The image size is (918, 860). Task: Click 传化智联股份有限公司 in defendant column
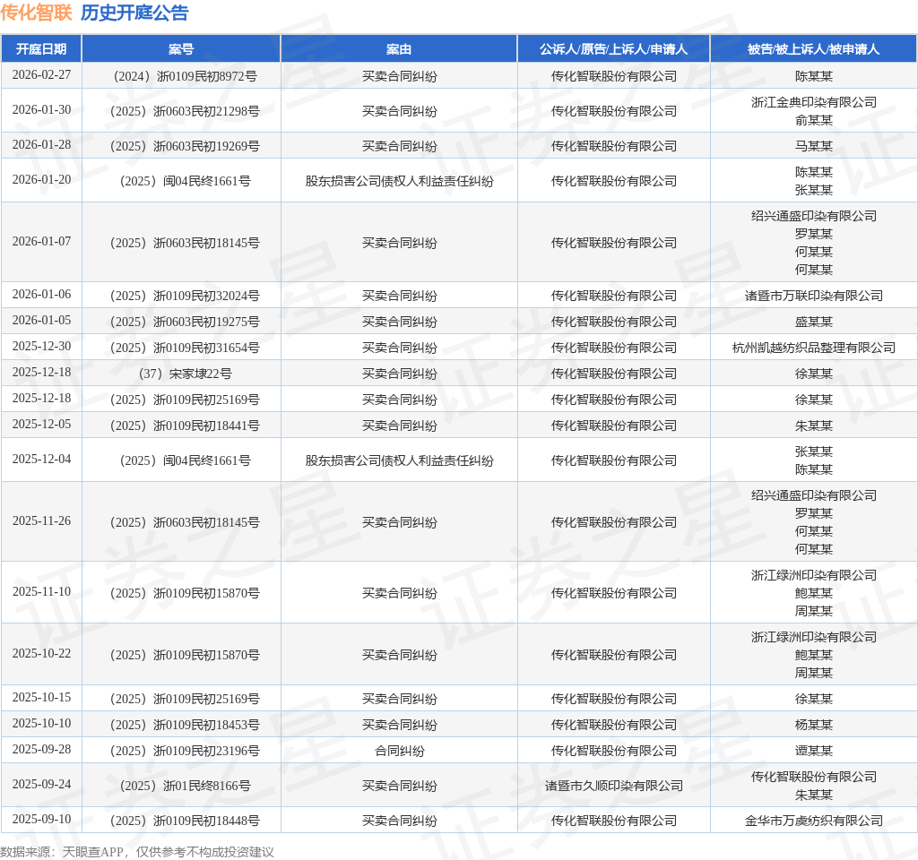(x=814, y=777)
